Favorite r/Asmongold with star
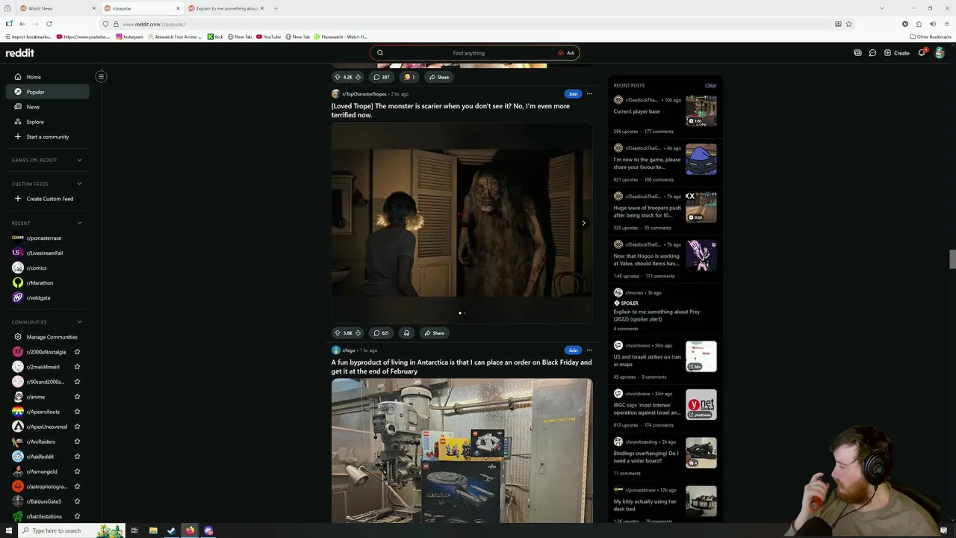 point(77,471)
